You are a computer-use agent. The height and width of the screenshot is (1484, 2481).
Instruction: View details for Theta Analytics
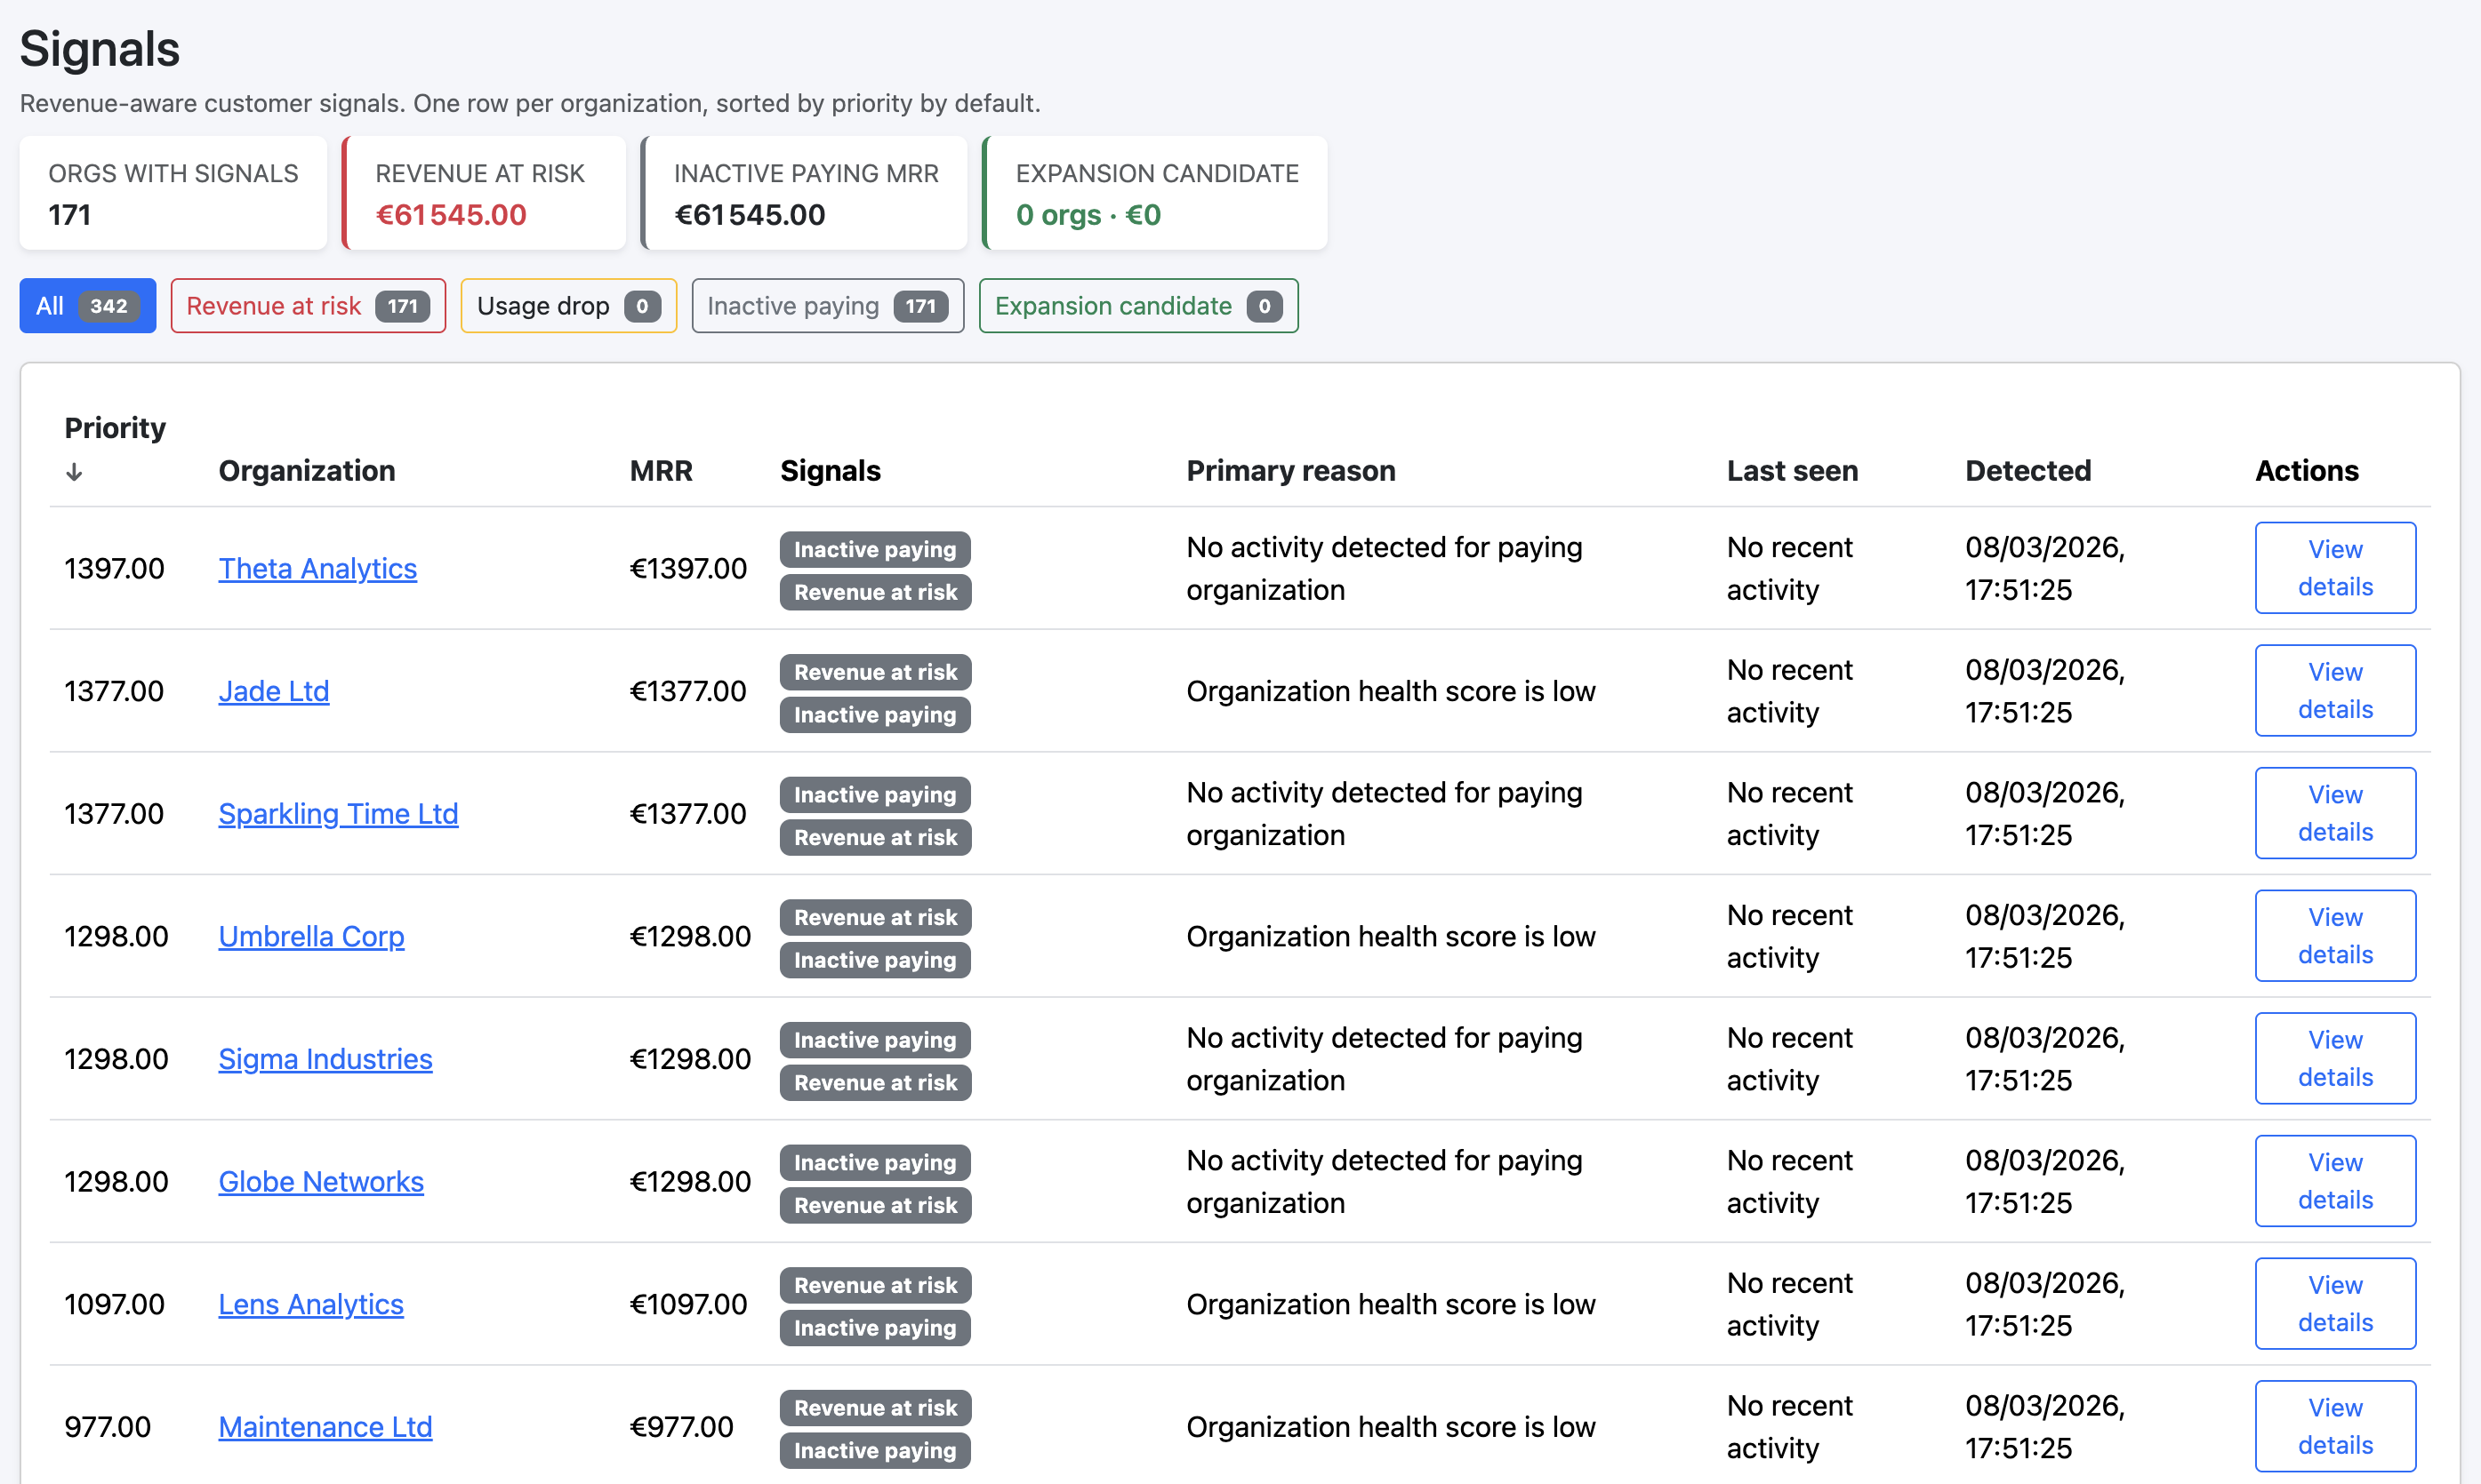coord(2335,567)
